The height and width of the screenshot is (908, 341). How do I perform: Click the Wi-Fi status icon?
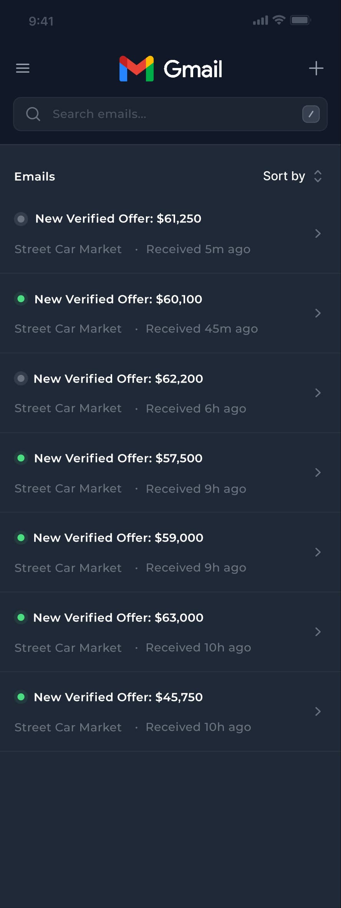click(x=279, y=20)
